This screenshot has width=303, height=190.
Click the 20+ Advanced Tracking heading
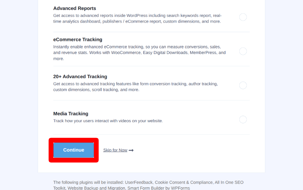[80, 77]
